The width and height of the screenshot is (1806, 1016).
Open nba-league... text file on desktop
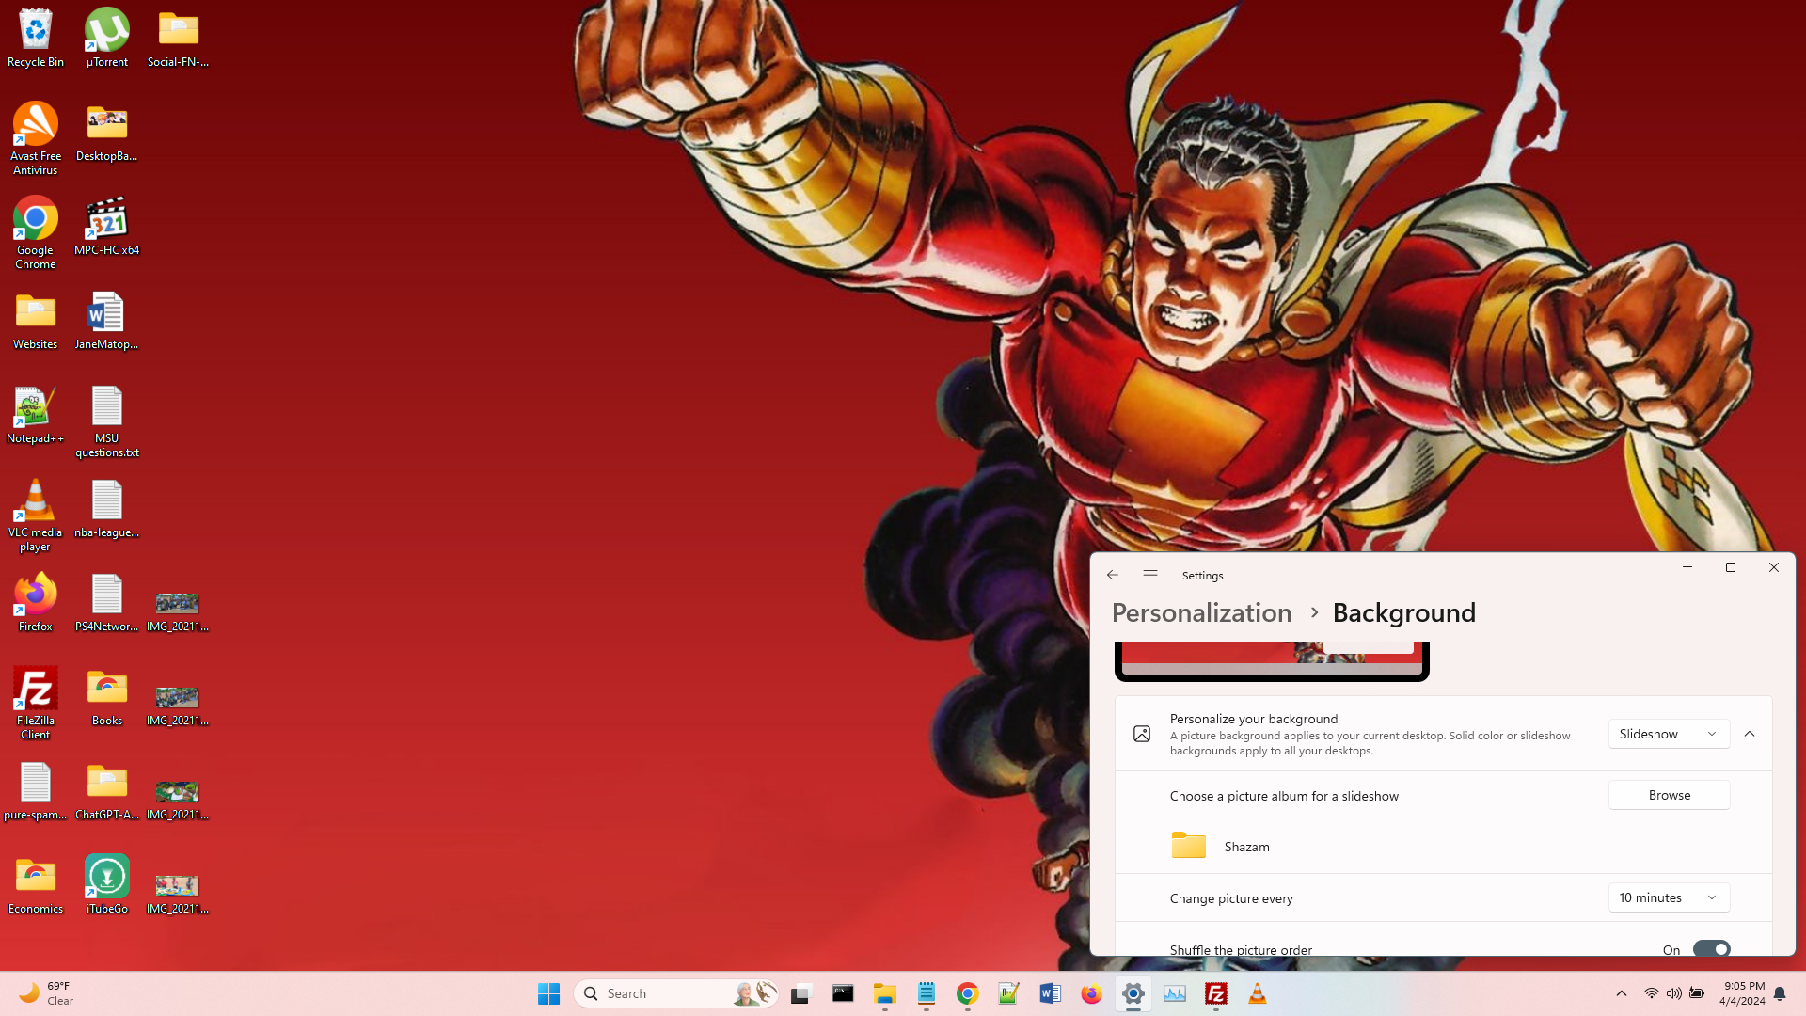click(x=107, y=509)
